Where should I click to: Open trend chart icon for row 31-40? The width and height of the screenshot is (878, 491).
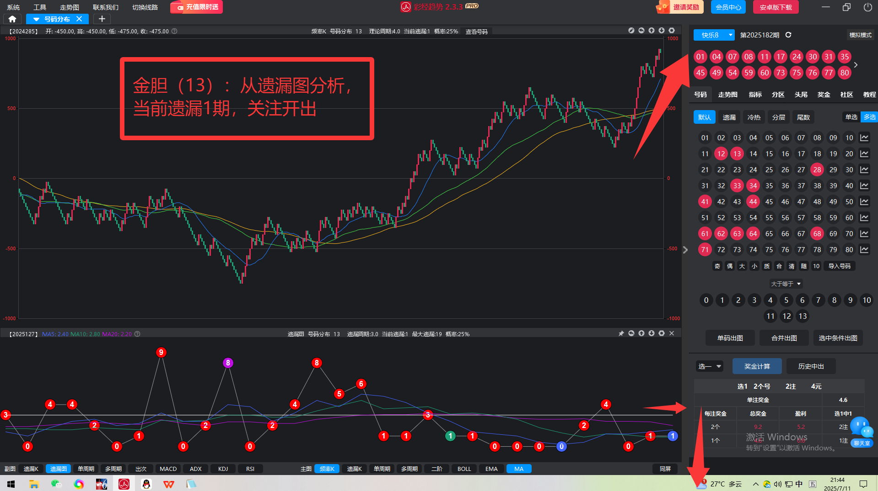click(x=864, y=186)
